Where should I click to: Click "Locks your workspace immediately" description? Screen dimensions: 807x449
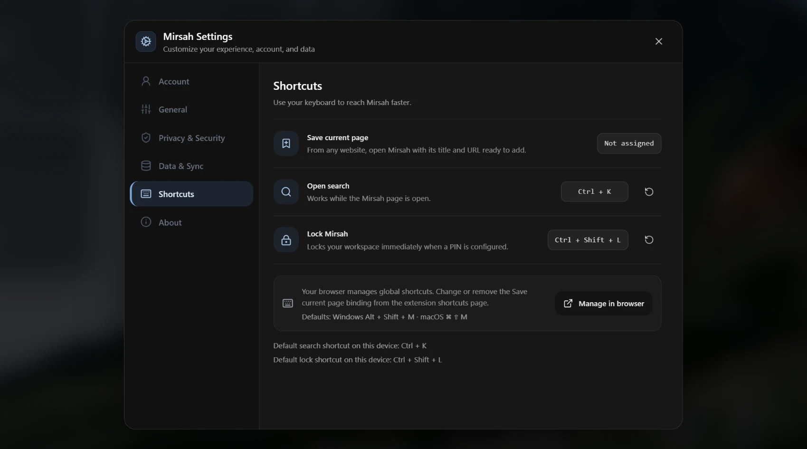pyautogui.click(x=407, y=247)
